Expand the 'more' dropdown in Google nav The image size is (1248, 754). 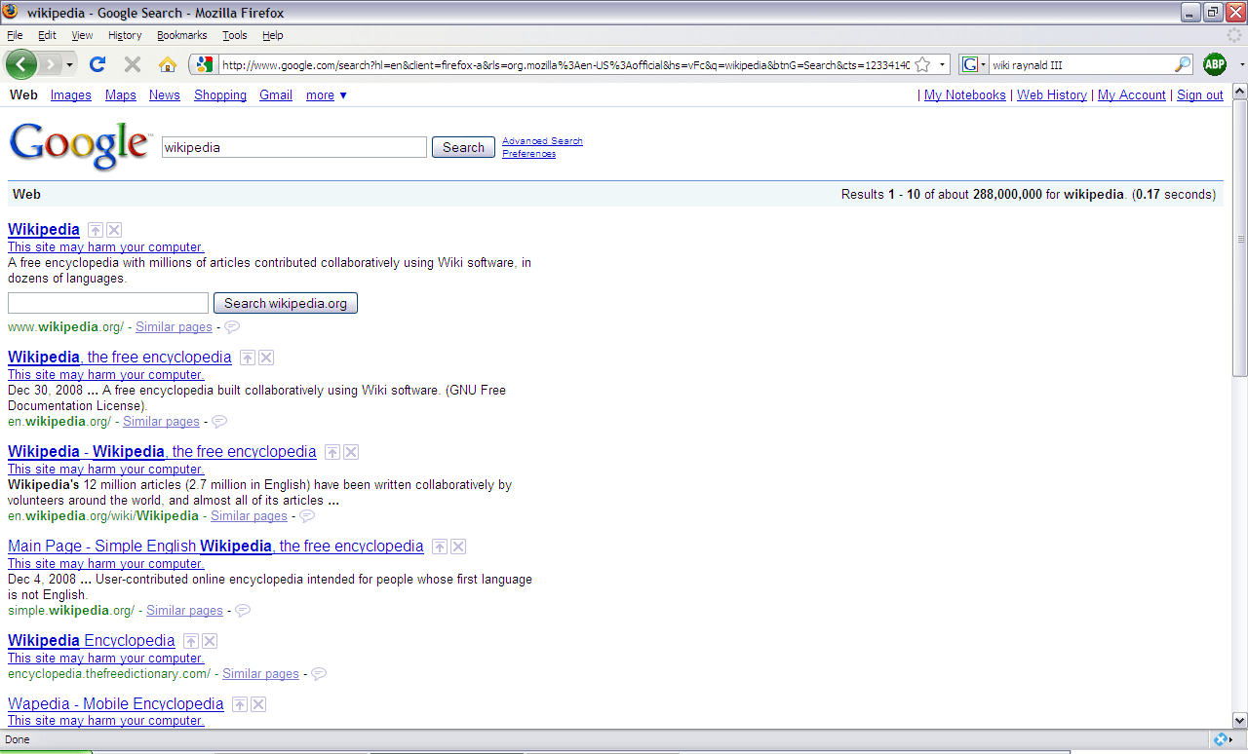[327, 94]
